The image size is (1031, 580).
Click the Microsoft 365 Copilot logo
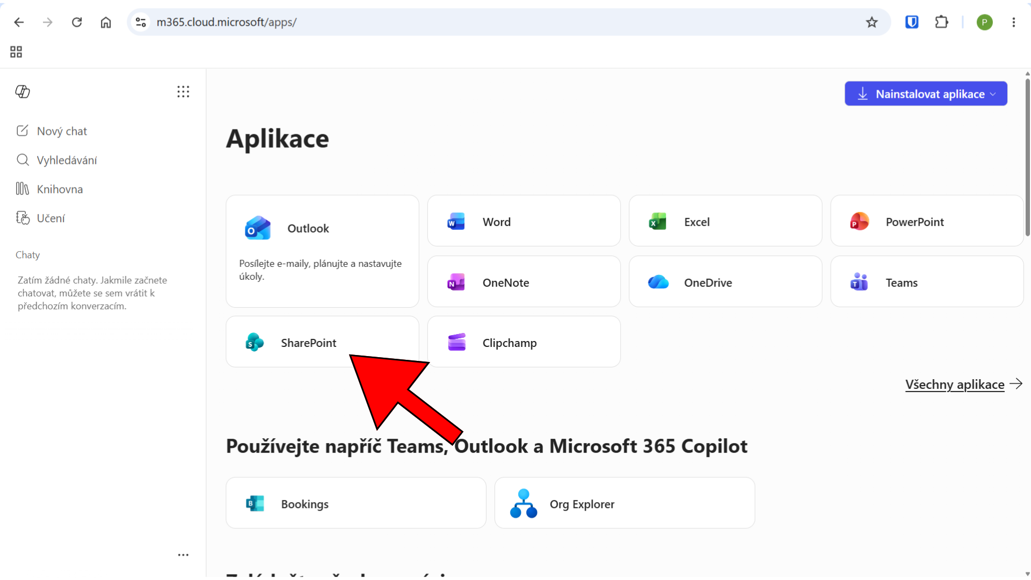click(23, 92)
